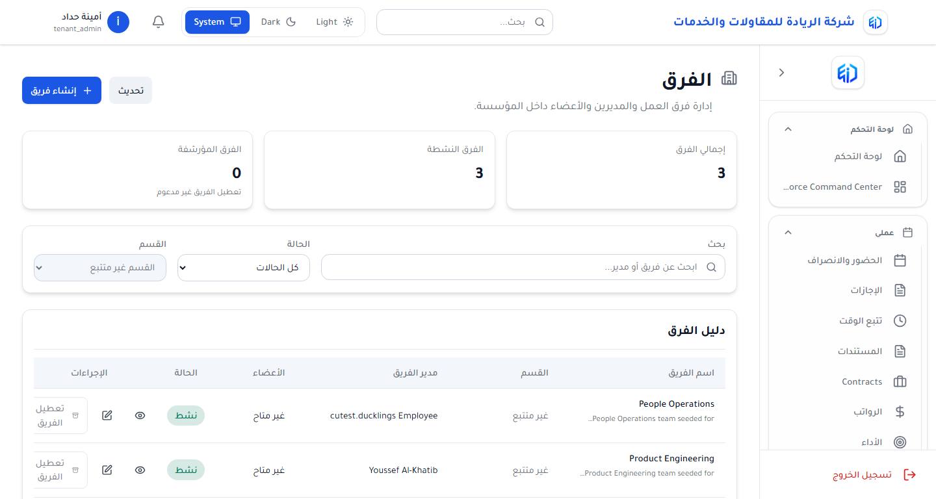936x499 pixels.
Task: Deactivate the People Operations team
Action: tap(60, 416)
